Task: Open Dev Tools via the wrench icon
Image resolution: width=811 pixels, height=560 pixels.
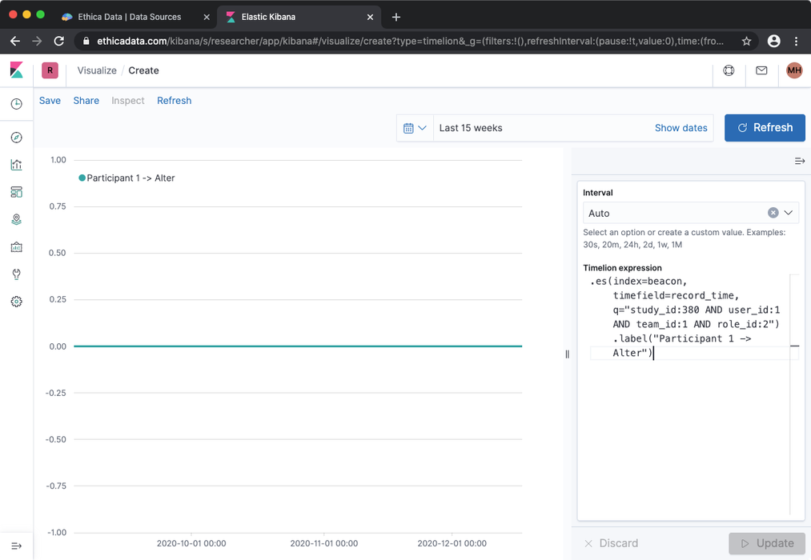Action: (16, 274)
